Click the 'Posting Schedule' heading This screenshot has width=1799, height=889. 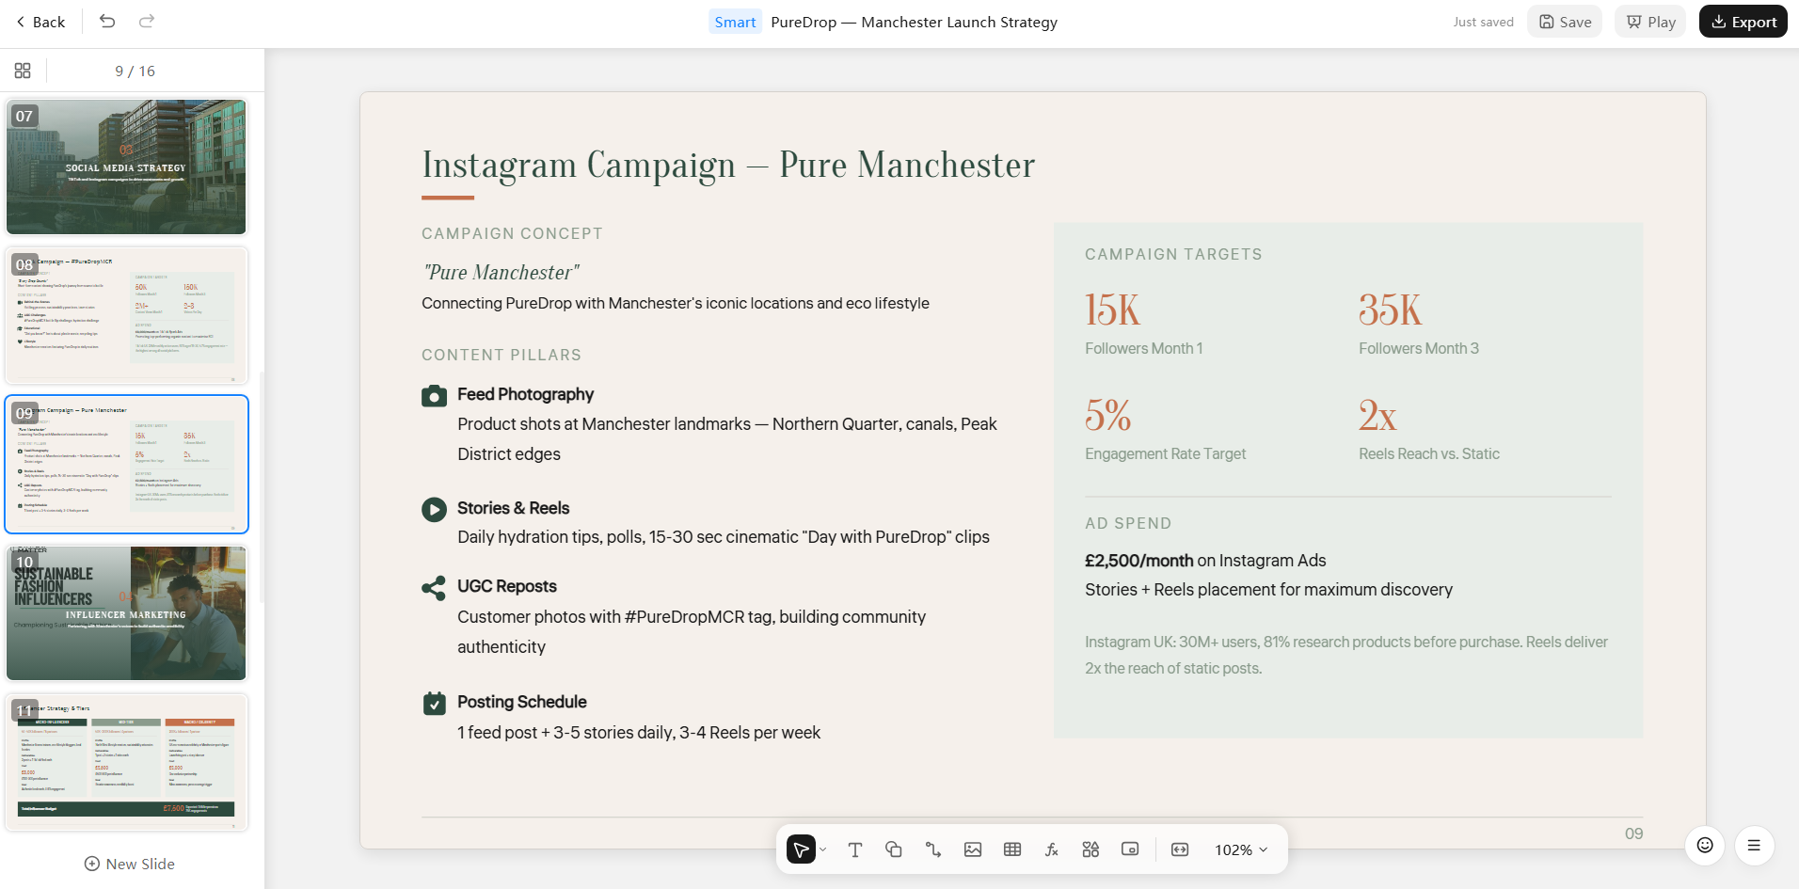521,702
